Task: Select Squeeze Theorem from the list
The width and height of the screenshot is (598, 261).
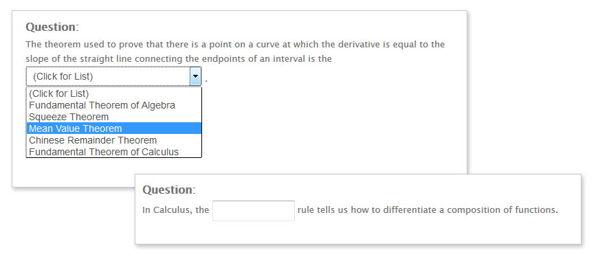Action: (x=113, y=117)
